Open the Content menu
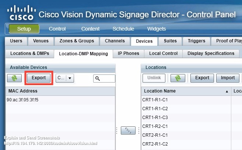 coord(90,29)
